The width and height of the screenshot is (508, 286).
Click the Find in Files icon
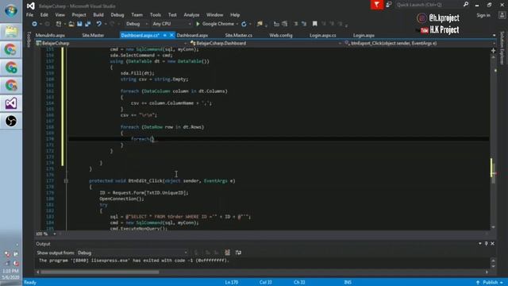point(260,24)
